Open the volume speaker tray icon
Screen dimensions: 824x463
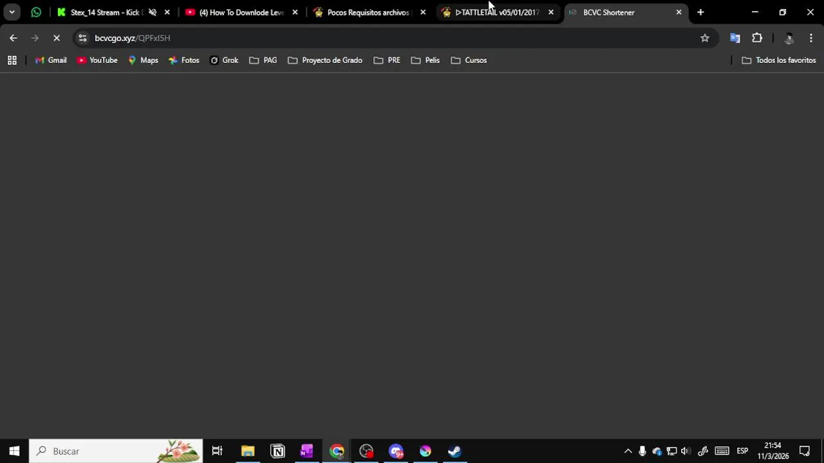click(x=686, y=451)
